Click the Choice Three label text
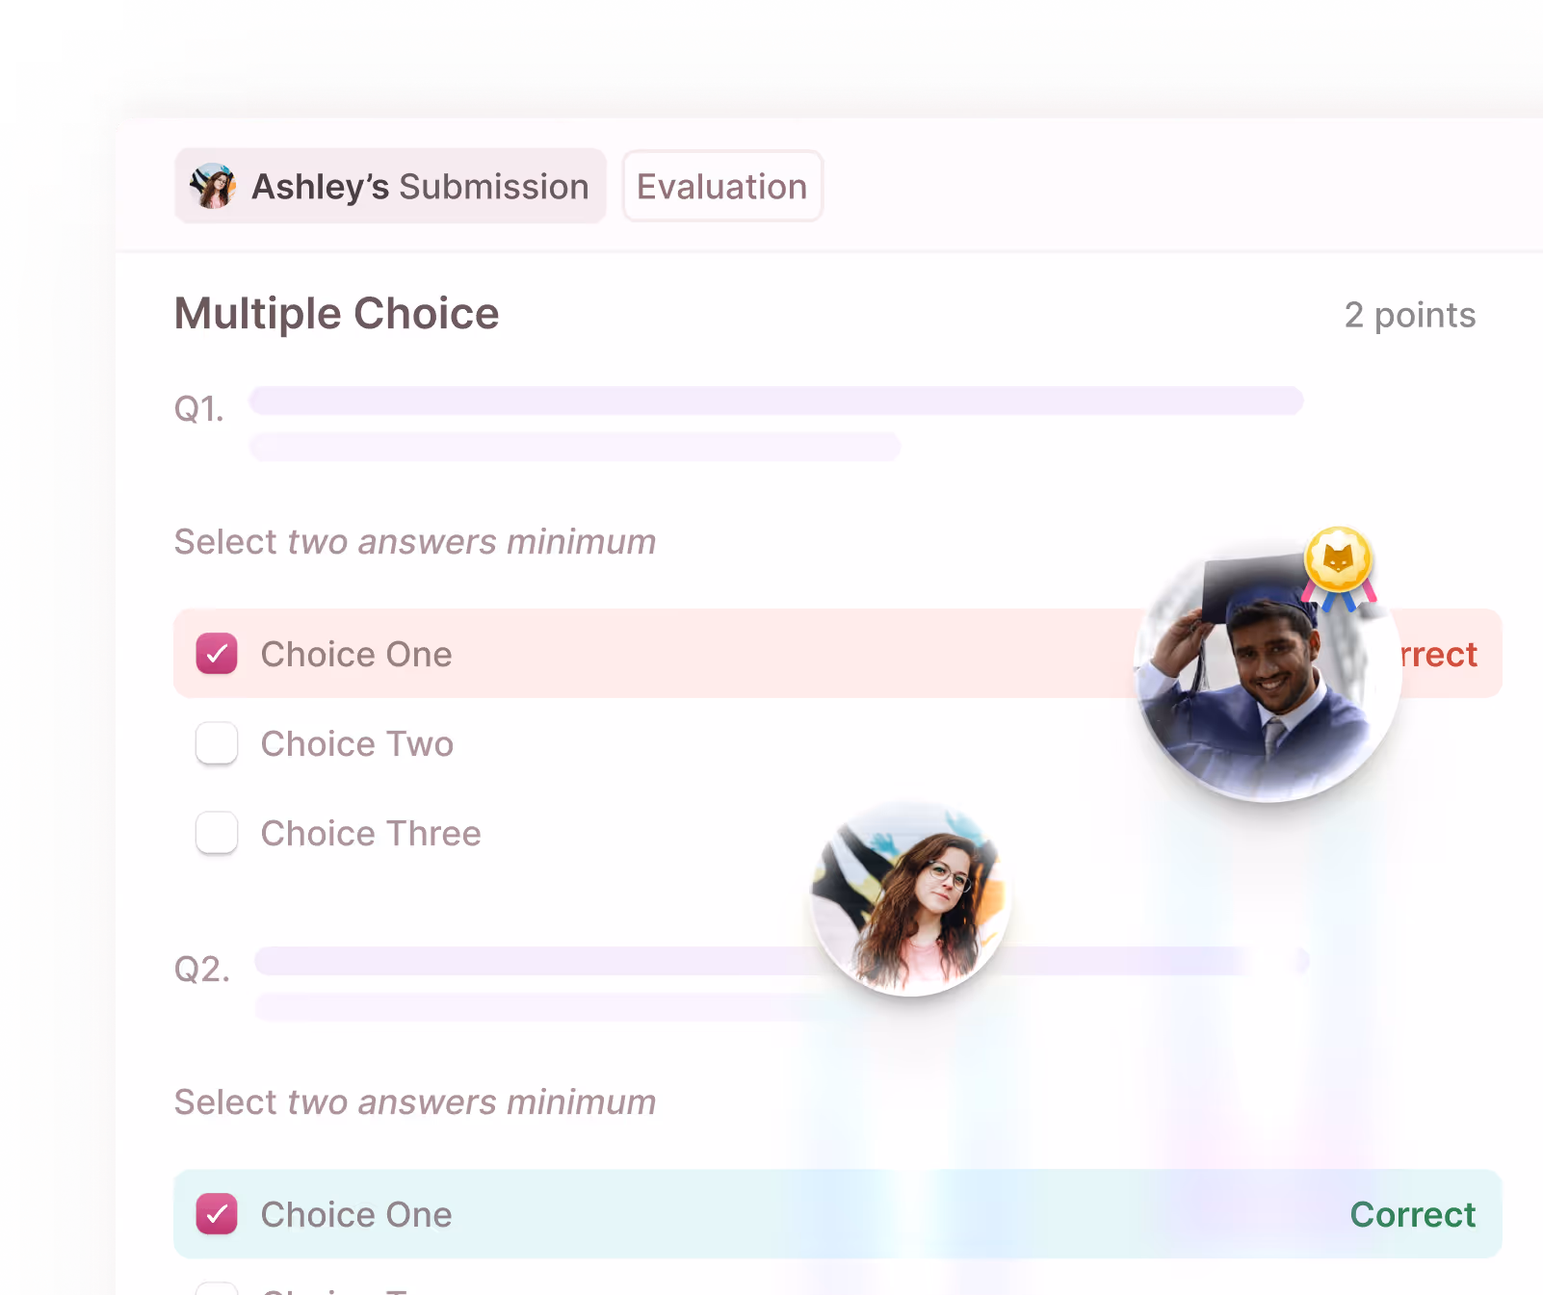 pyautogui.click(x=371, y=833)
